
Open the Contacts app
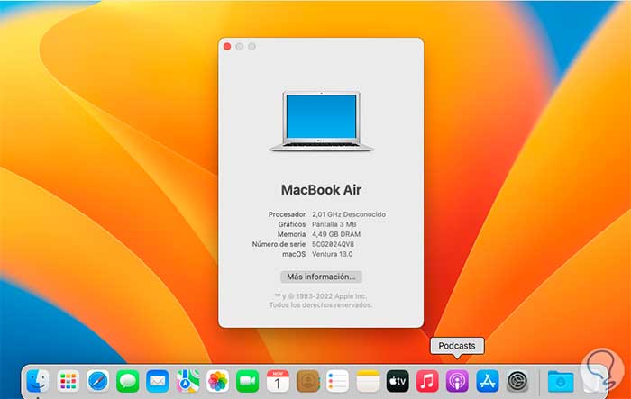(308, 380)
